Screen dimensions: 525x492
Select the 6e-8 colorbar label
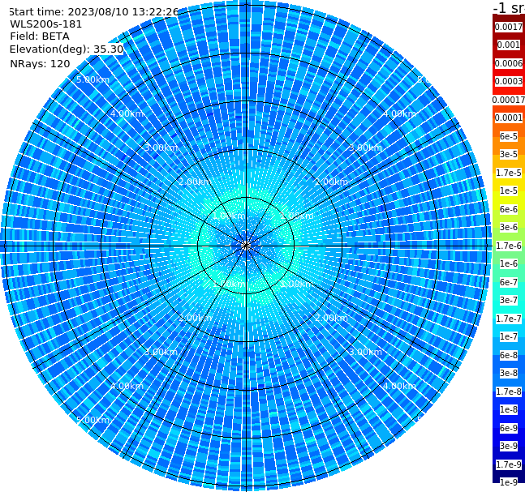(509, 355)
